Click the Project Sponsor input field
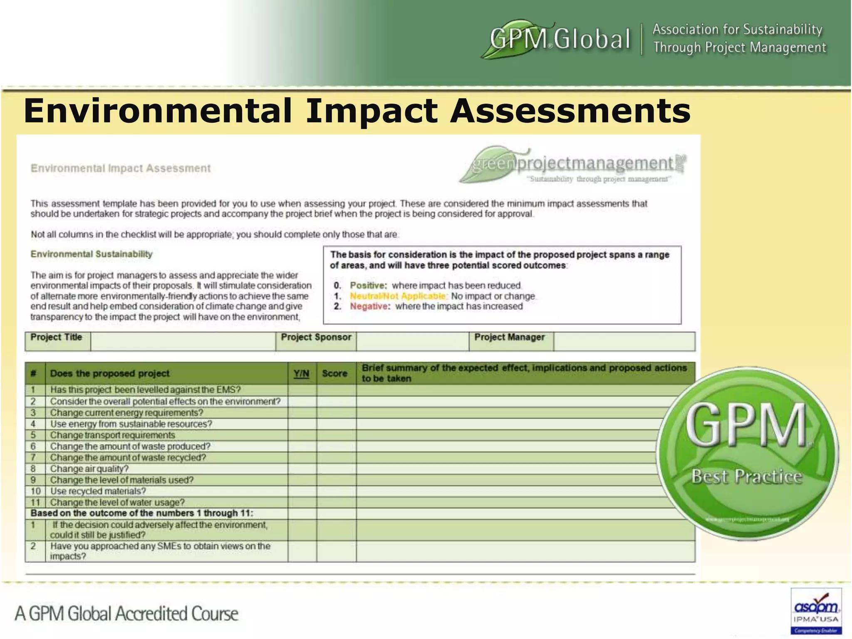The height and width of the screenshot is (639, 852). click(x=413, y=341)
